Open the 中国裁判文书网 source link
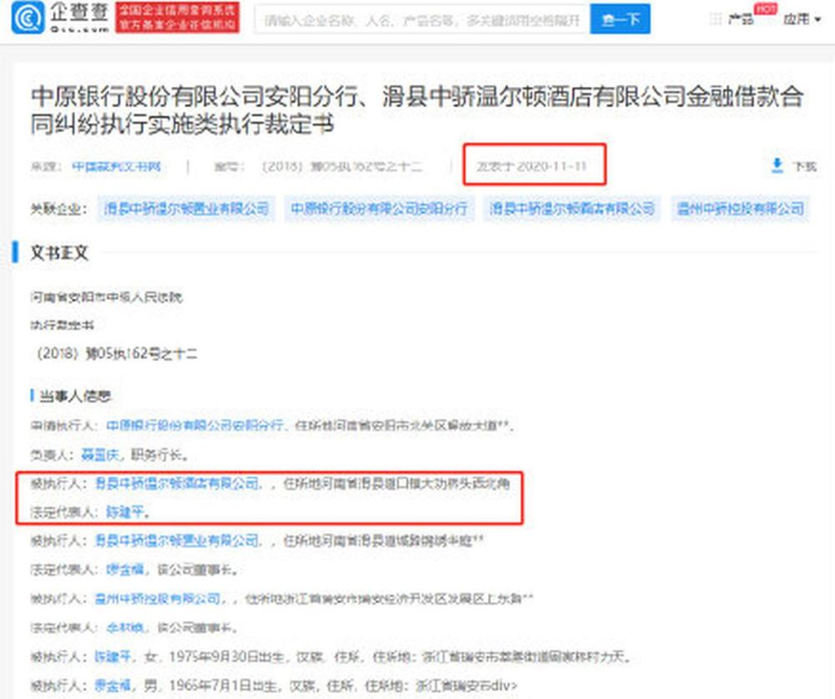This screenshot has width=835, height=699. pyautogui.click(x=116, y=167)
